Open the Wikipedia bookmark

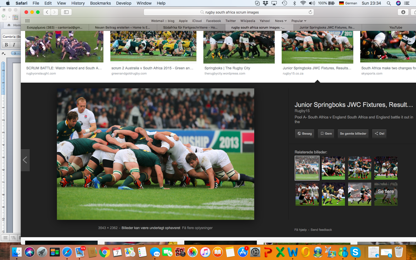point(248,21)
